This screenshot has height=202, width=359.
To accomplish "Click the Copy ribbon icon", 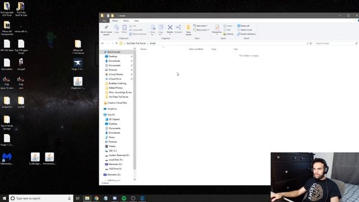I will (117, 29).
